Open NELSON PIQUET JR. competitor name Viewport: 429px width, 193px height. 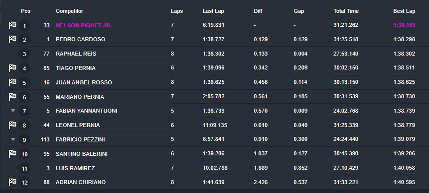click(84, 25)
